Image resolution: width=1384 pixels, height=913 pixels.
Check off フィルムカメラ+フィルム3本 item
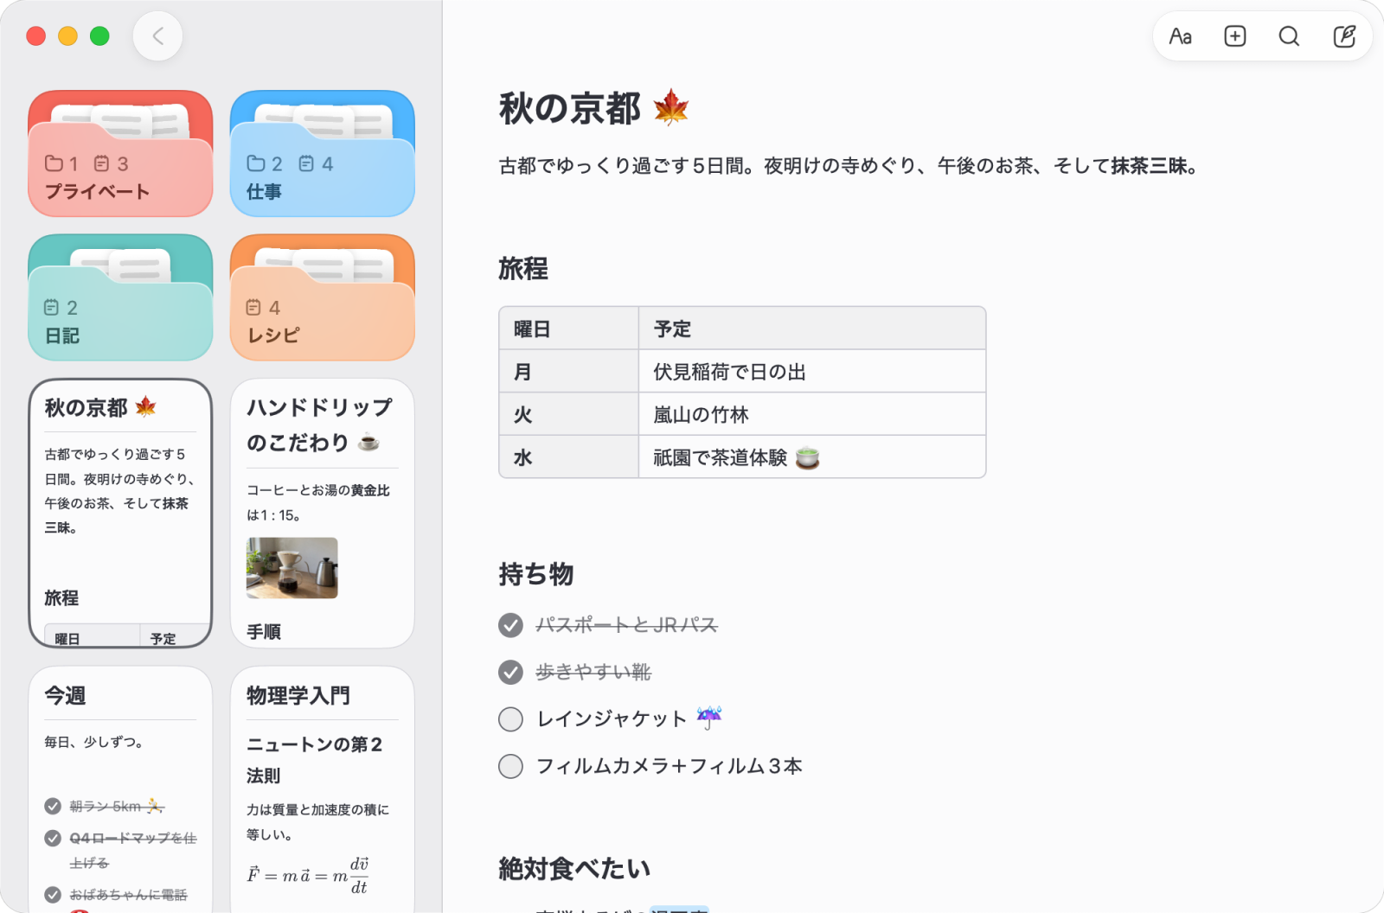(x=511, y=766)
